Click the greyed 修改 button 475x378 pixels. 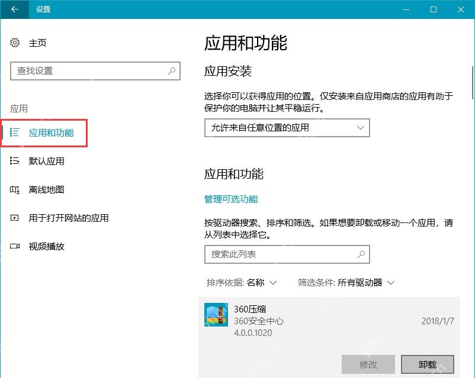point(368,364)
